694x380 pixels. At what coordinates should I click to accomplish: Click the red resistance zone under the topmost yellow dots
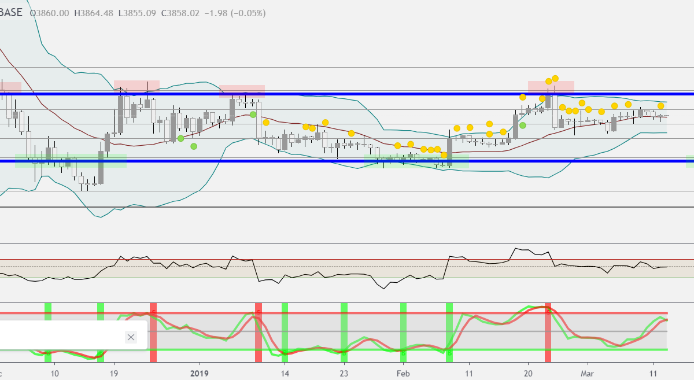pyautogui.click(x=551, y=87)
